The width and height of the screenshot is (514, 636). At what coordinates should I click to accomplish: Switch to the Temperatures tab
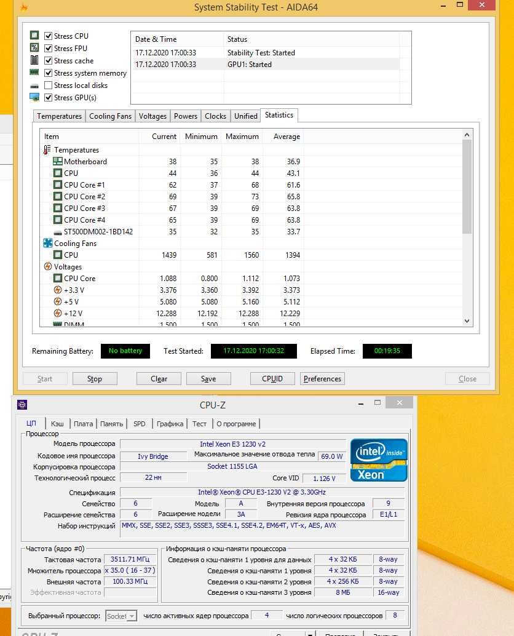[x=59, y=116]
